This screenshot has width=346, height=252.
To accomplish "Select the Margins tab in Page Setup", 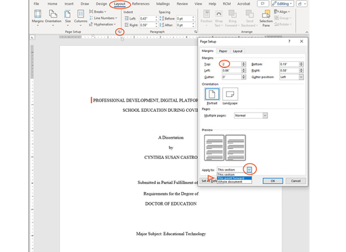I will pos(207,51).
